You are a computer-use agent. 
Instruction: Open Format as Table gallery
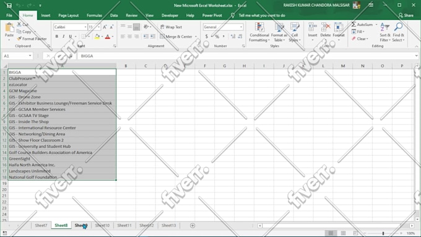[x=279, y=32]
